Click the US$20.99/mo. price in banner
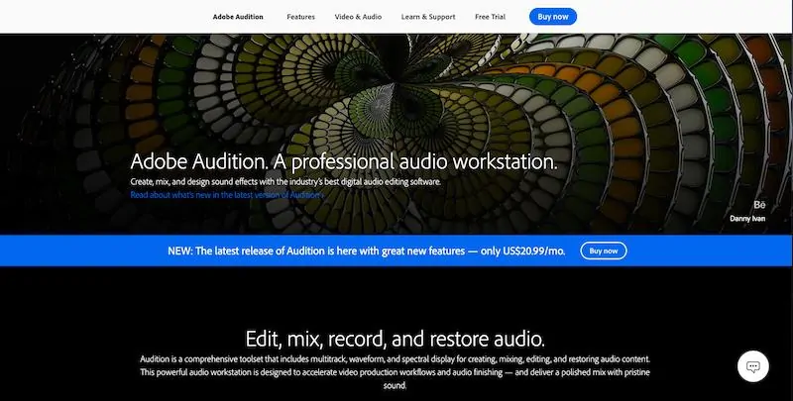This screenshot has width=793, height=401. [x=530, y=251]
